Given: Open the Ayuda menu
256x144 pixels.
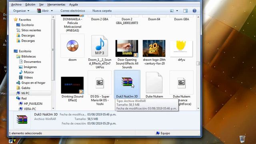Looking at the screenshot, I should (x=74, y=4).
